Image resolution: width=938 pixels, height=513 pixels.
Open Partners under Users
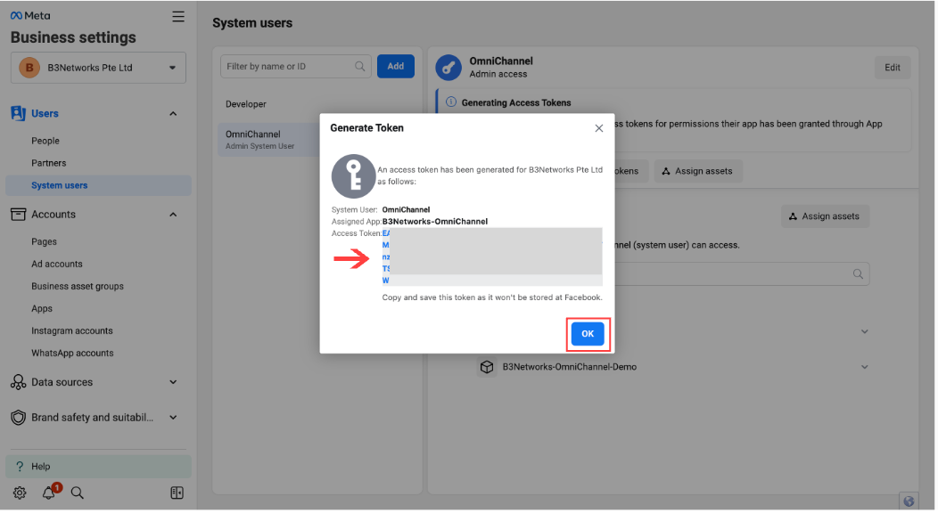(x=48, y=163)
